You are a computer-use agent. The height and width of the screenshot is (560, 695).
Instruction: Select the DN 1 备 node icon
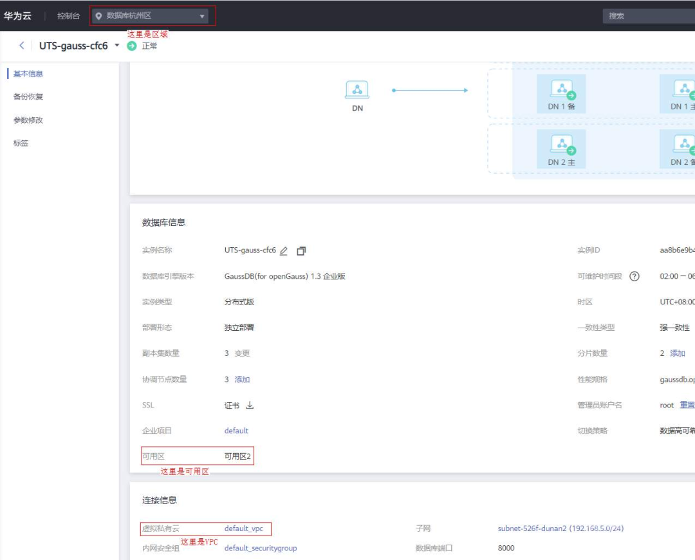pyautogui.click(x=562, y=89)
